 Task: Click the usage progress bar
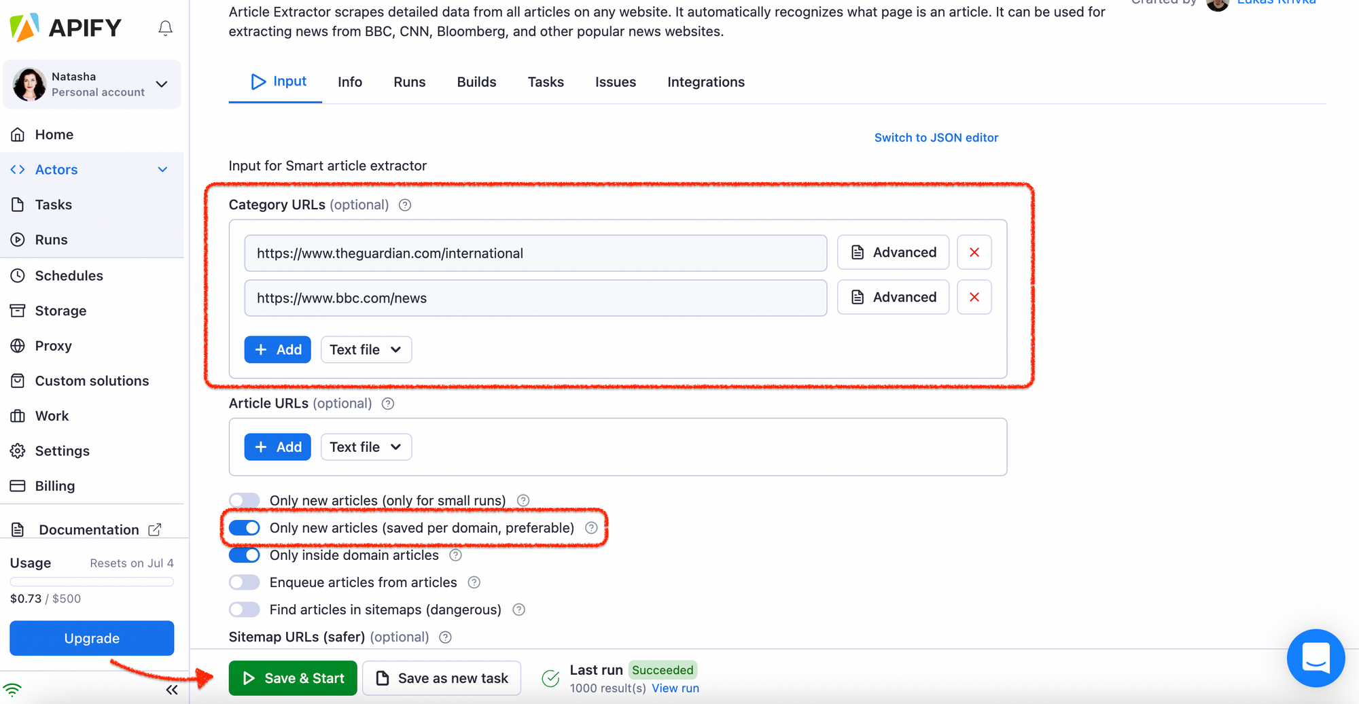coord(91,582)
